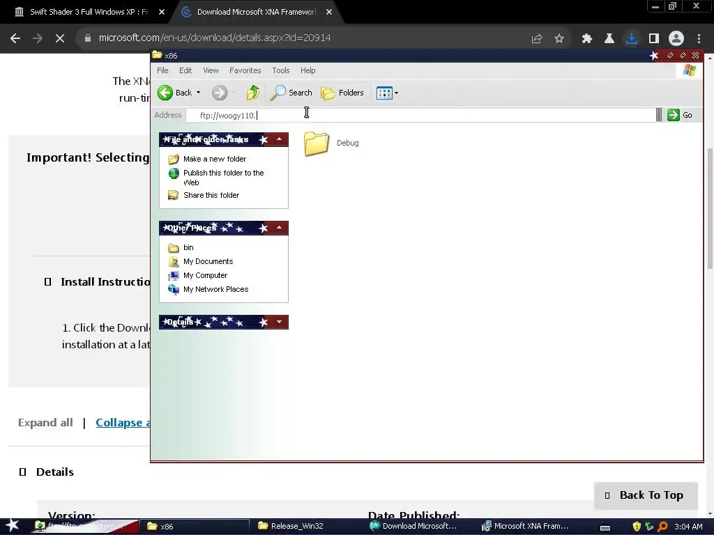Switch to Microsoft XNA Fram taskbar item

tap(529, 527)
